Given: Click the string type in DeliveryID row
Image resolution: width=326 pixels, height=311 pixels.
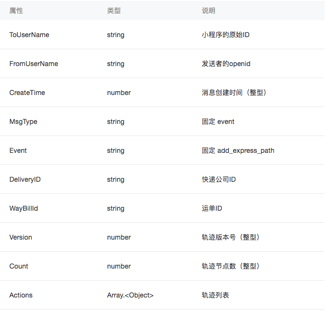Looking at the screenshot, I should 116,179.
